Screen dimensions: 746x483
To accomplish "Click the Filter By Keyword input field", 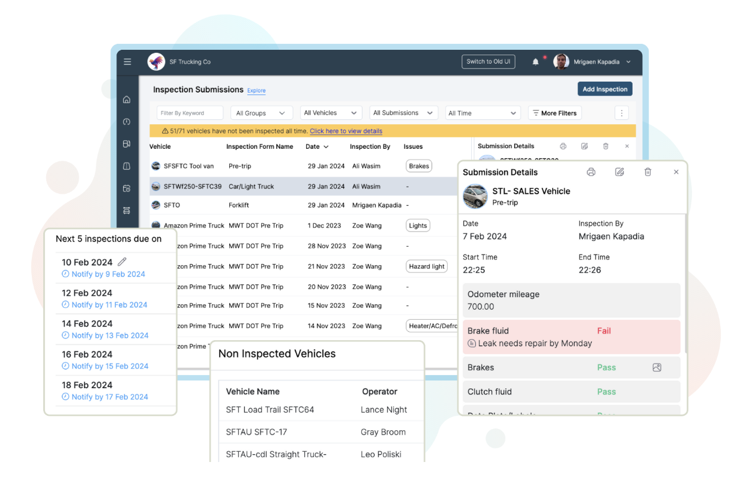I will [190, 113].
